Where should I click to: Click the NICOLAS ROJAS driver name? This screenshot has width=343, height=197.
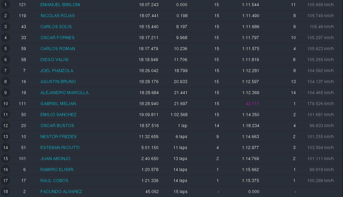click(58, 16)
